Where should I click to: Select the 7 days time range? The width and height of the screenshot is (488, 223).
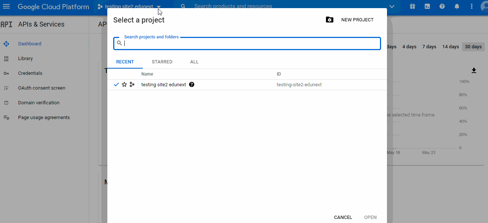(x=429, y=47)
